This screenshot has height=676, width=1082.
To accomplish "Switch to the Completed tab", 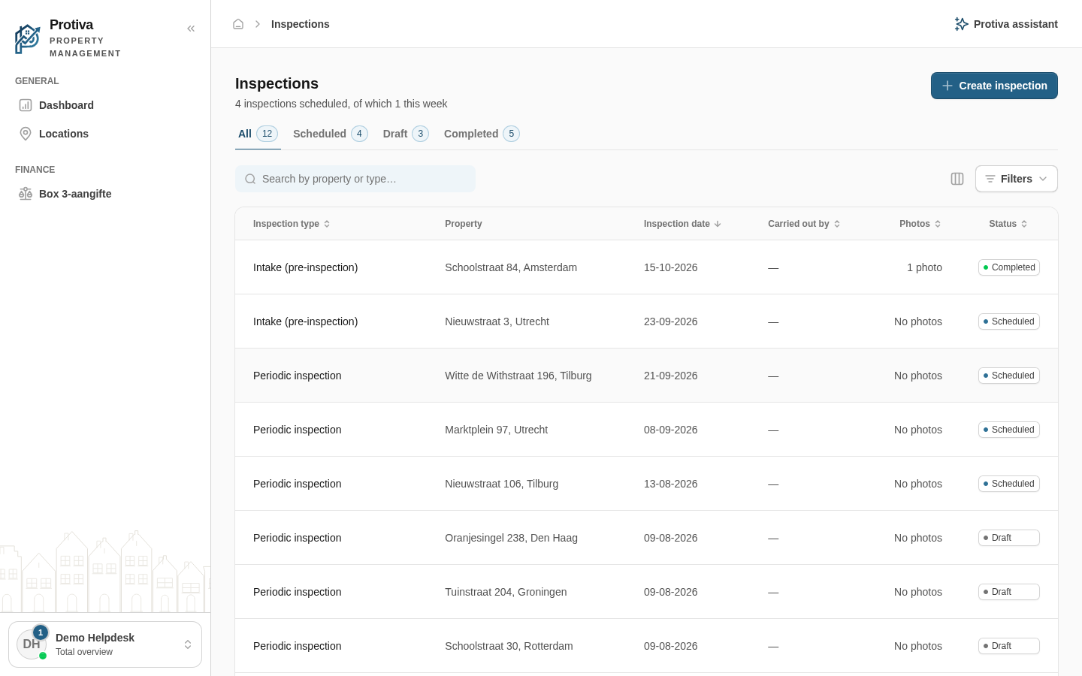I will pyautogui.click(x=482, y=134).
